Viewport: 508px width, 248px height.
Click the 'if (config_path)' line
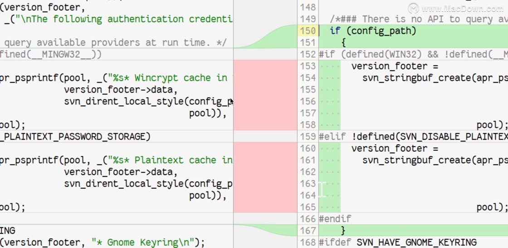373,31
